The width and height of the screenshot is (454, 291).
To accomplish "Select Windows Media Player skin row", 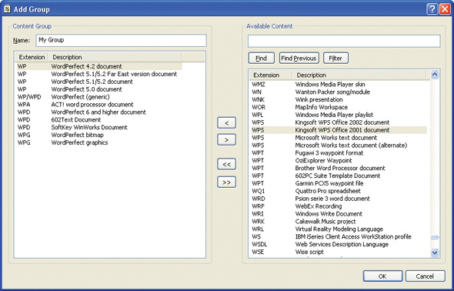I will pos(339,85).
